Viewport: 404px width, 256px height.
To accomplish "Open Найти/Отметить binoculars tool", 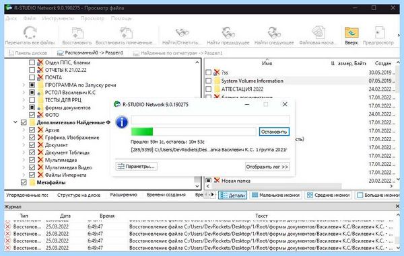I will pos(182,33).
